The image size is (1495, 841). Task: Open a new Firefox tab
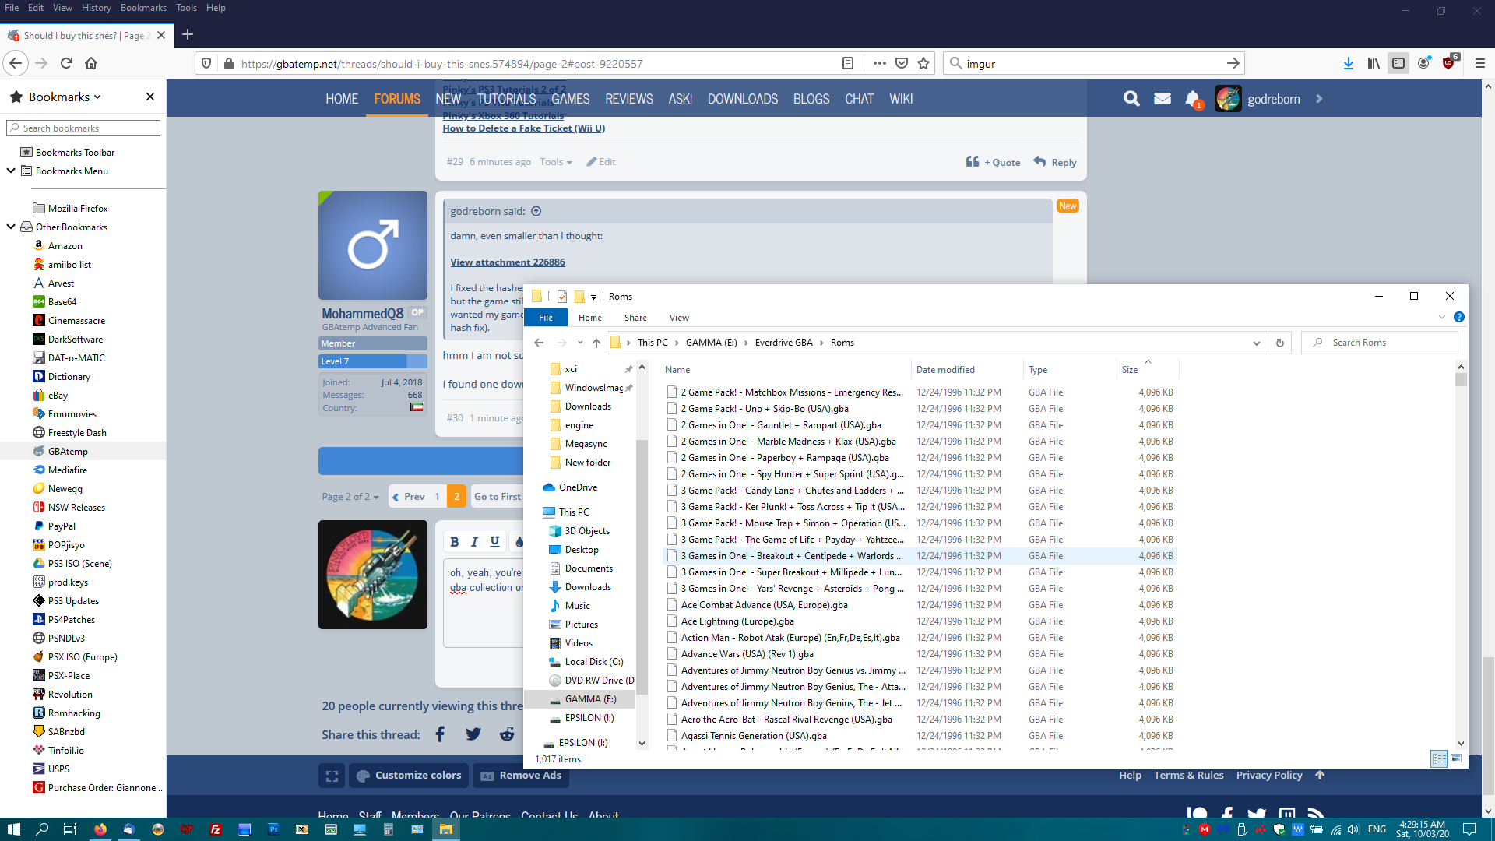tap(188, 35)
